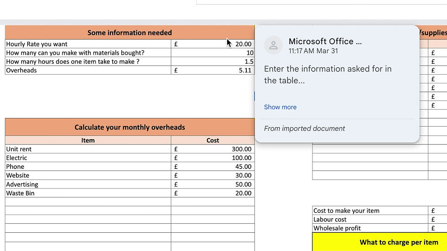
Task: Select the 'Overheads' label cell
Action: pos(88,70)
